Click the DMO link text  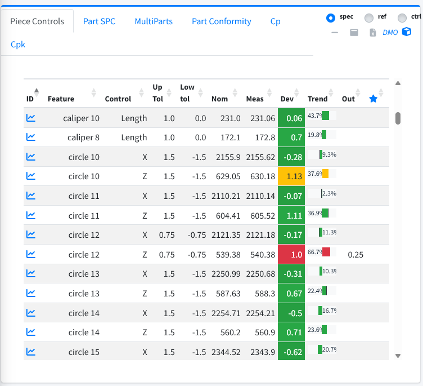(390, 33)
